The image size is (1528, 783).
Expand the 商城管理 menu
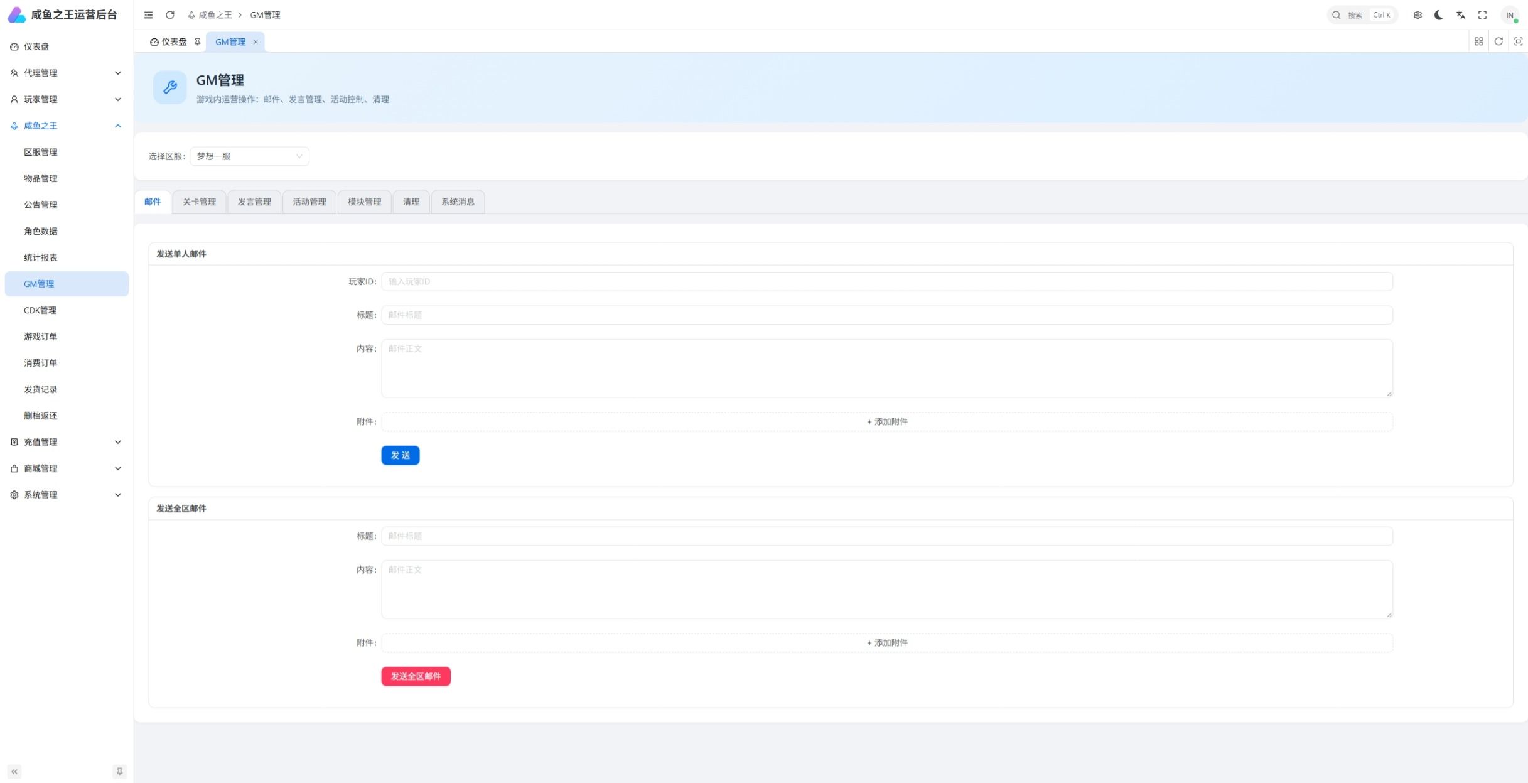(x=67, y=468)
